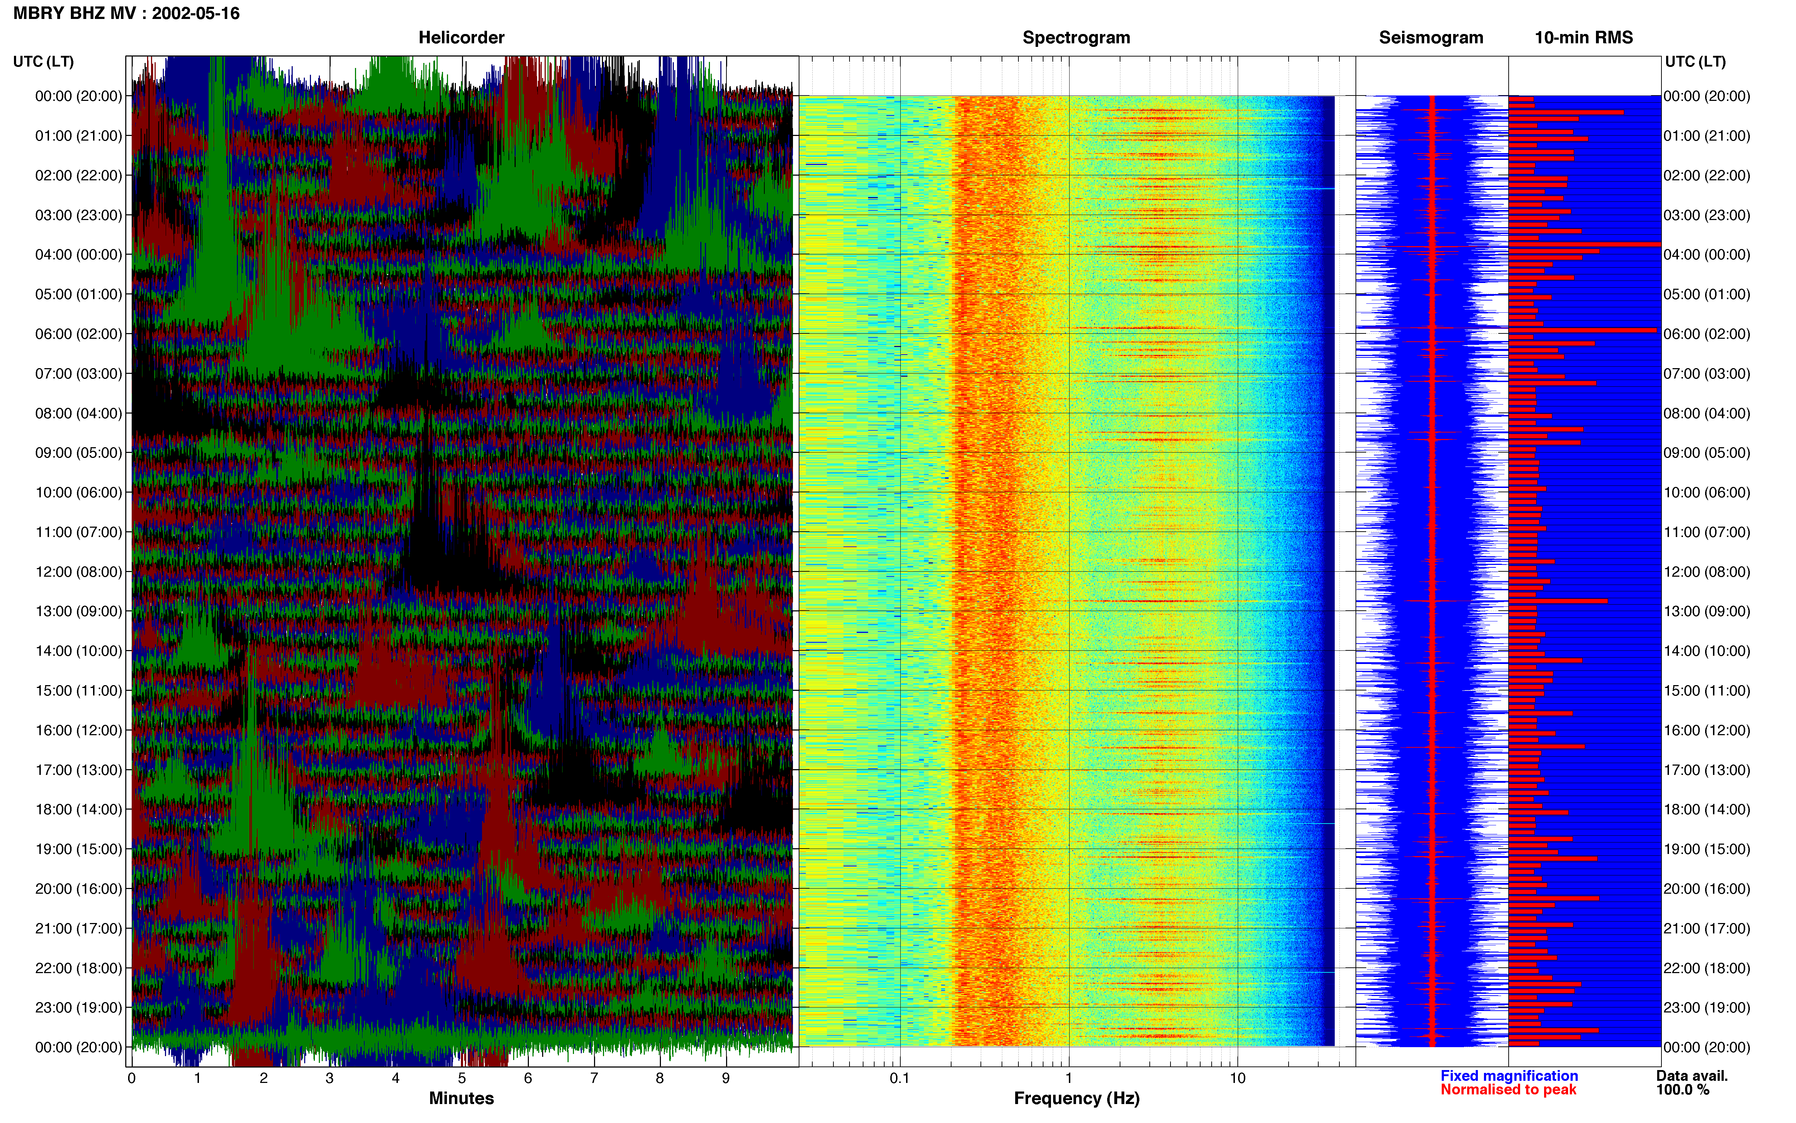Click the left '06:00 (02:00)' time label
Screen dimensions: 1796x1123
pos(79,334)
